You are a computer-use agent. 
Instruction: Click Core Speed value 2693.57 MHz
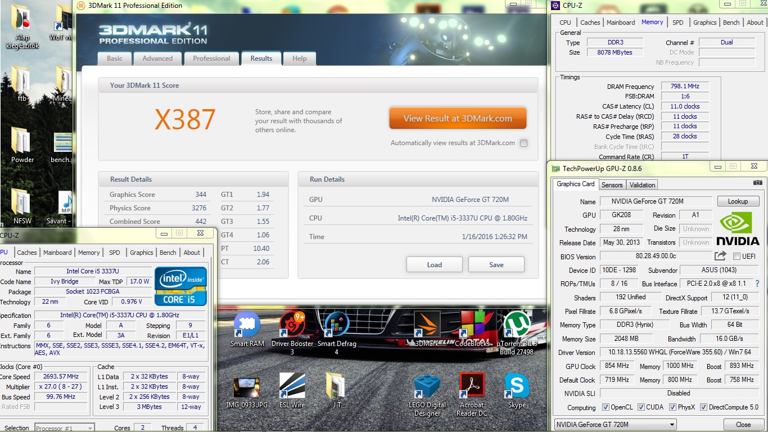coord(60,376)
